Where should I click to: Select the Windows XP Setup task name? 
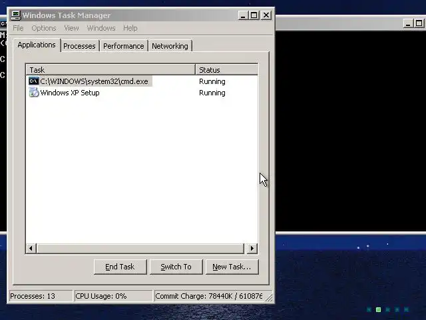pos(70,93)
